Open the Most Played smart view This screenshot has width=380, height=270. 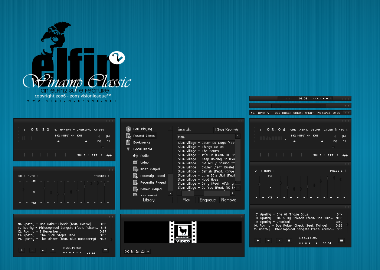pyautogui.click(x=146, y=169)
